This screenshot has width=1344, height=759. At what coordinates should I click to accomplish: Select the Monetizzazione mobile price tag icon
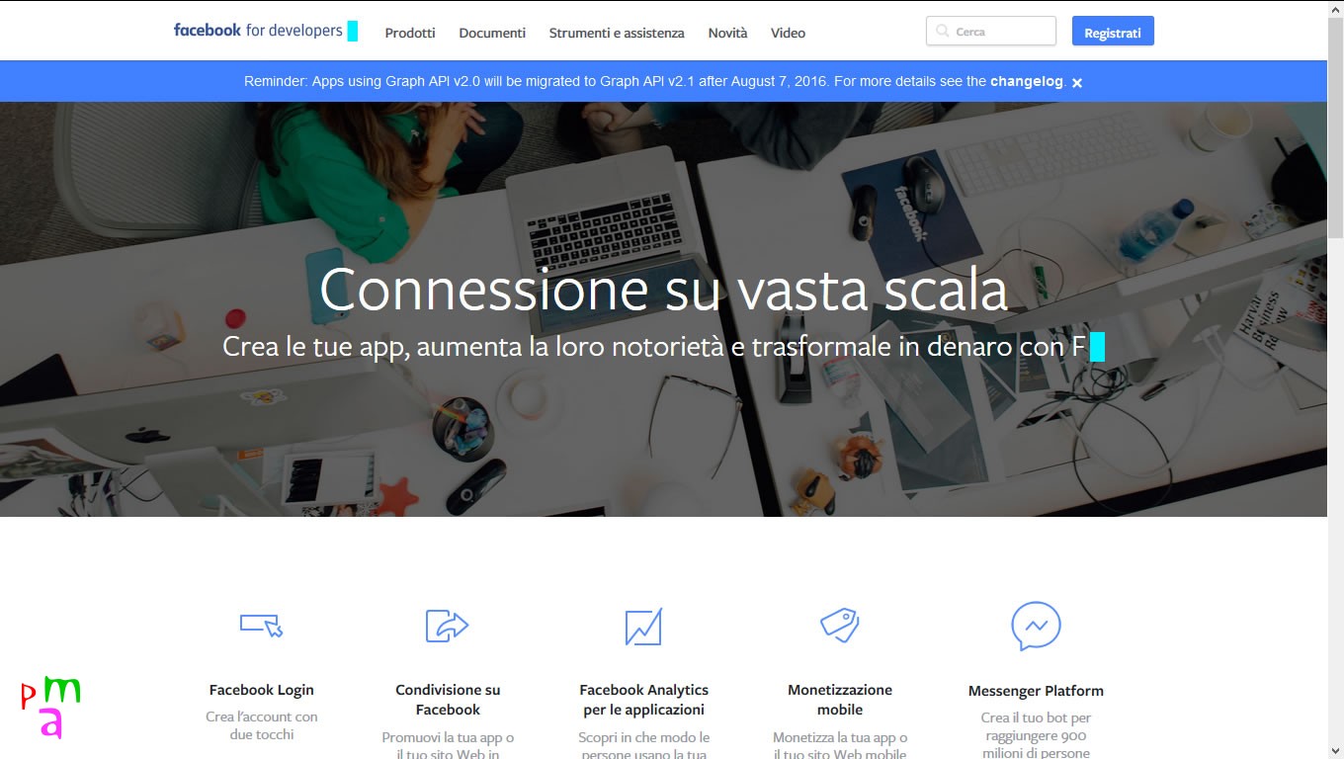point(840,625)
